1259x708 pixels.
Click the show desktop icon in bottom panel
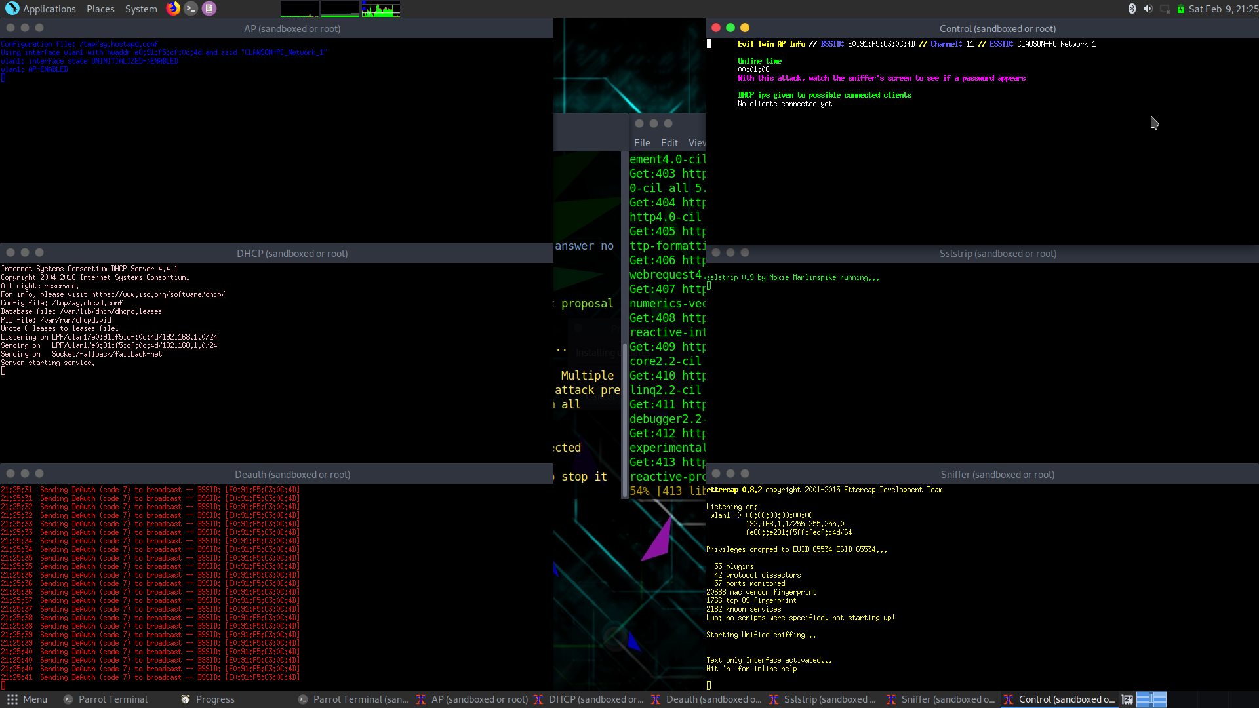click(x=1127, y=699)
